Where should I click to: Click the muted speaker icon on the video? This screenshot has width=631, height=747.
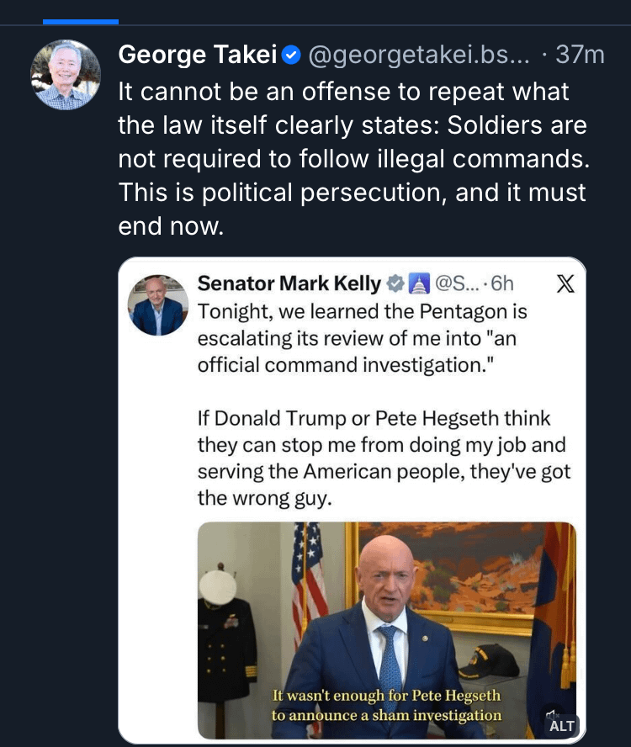[553, 714]
